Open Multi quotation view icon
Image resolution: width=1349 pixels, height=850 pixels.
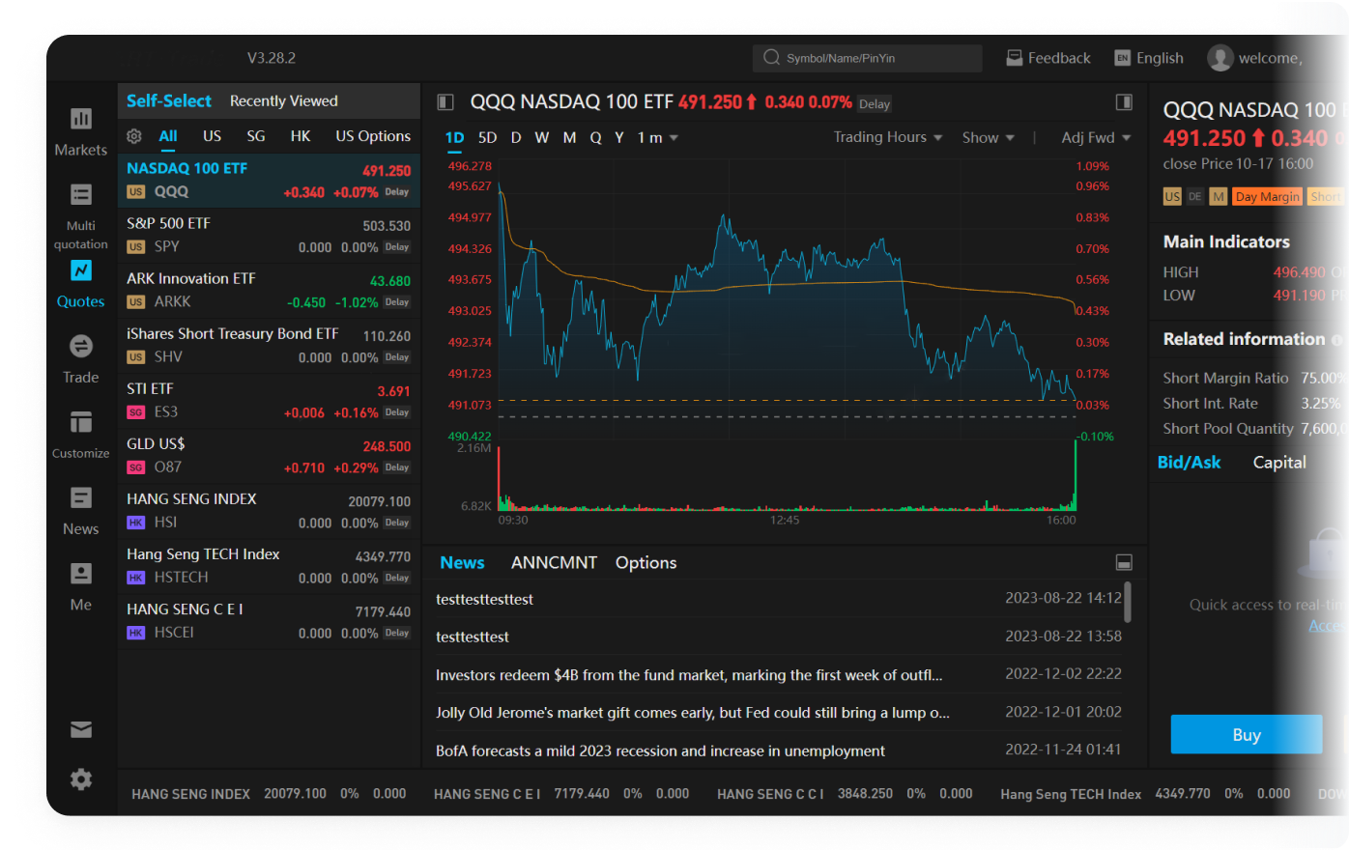(81, 195)
